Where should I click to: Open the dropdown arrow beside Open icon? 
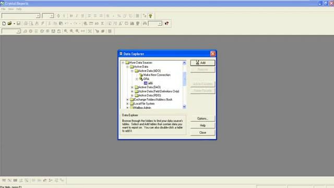(x=14, y=23)
